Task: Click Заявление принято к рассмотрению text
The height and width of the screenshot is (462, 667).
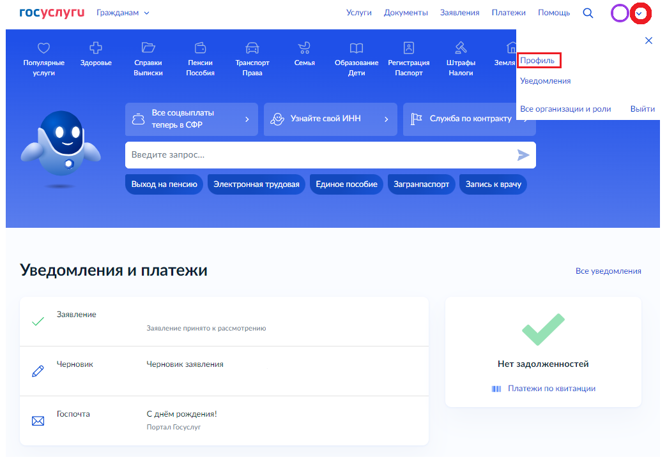Action: pyautogui.click(x=206, y=328)
